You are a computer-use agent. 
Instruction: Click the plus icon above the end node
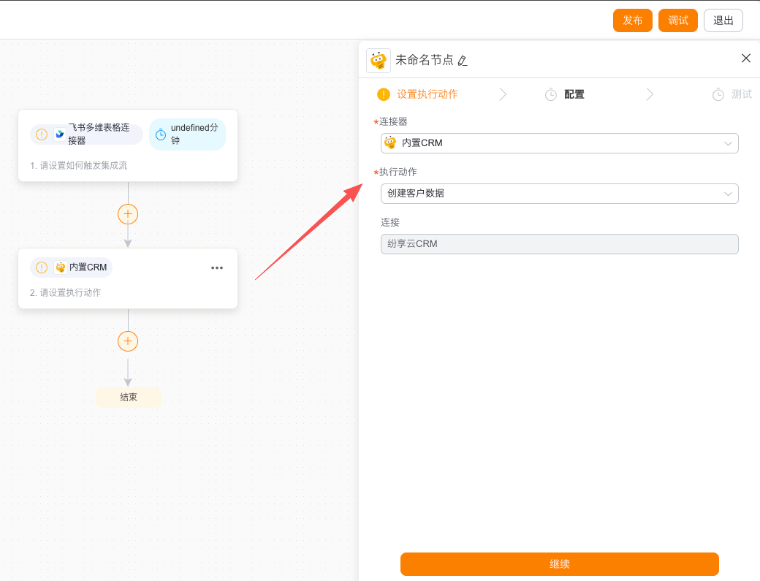pos(128,341)
